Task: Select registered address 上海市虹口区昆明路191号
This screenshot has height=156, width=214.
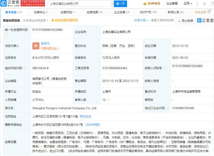Action: 55,116
